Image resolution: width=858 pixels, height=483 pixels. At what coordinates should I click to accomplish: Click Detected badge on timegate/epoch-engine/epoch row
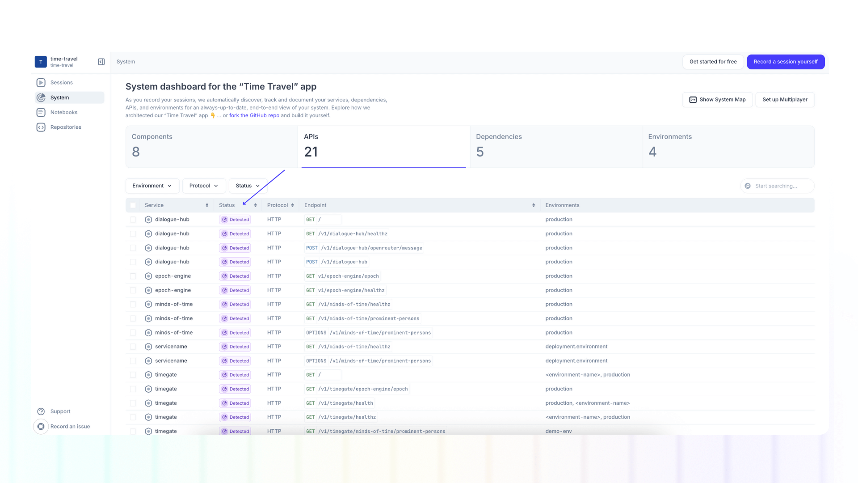[x=235, y=389]
